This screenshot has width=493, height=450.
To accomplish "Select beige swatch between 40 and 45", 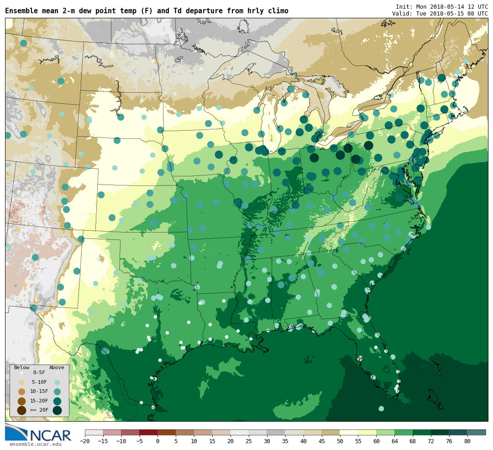I will (313, 432).
